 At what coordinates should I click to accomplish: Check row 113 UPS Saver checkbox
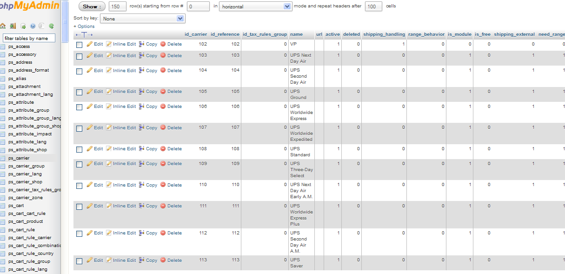tap(79, 261)
